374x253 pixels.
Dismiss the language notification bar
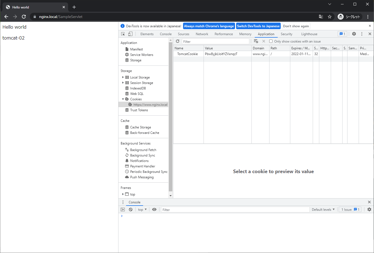click(370, 26)
